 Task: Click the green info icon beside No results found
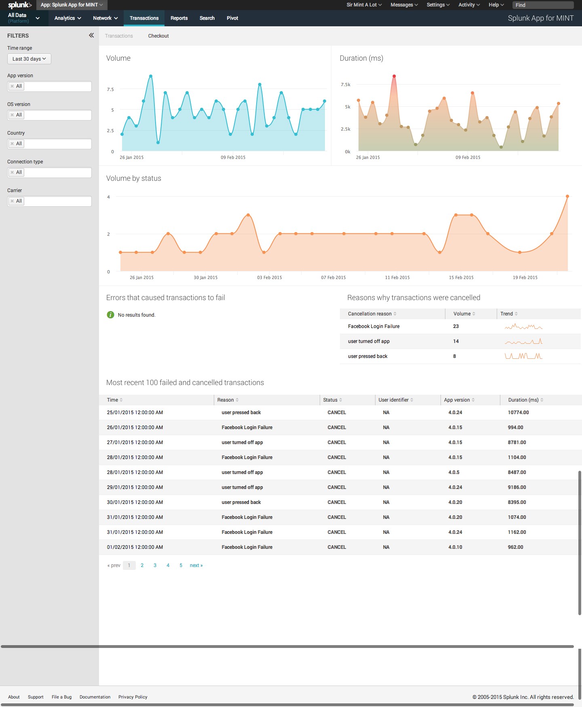pos(110,315)
